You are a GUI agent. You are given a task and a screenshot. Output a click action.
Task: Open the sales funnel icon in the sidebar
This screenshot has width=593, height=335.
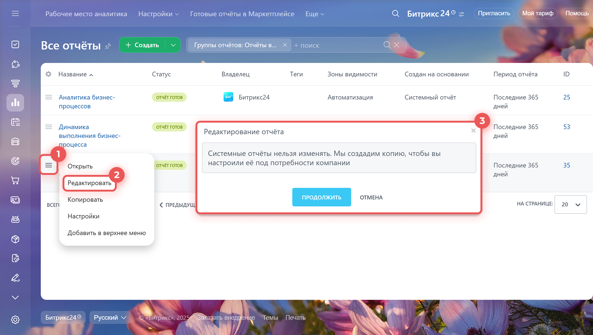(x=15, y=83)
